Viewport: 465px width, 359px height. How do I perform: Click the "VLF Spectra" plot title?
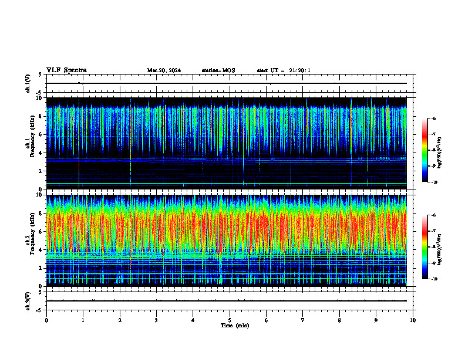66,70
